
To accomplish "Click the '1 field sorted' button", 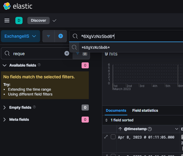I will 119,120.
